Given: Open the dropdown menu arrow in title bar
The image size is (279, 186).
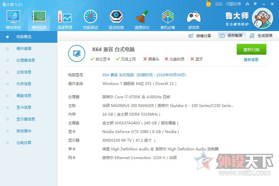Looking at the screenshot, I should pyautogui.click(x=255, y=4).
